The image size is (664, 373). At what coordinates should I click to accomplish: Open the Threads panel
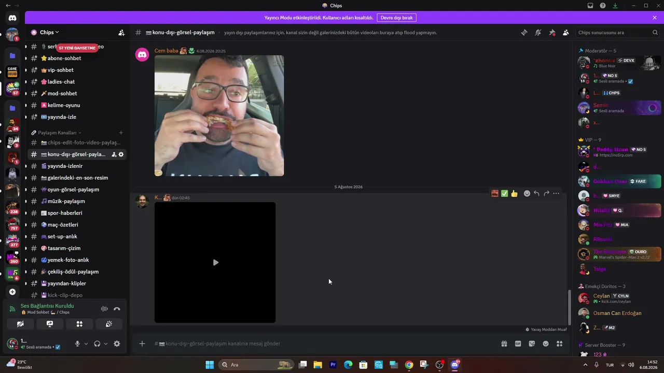pyautogui.click(x=524, y=32)
